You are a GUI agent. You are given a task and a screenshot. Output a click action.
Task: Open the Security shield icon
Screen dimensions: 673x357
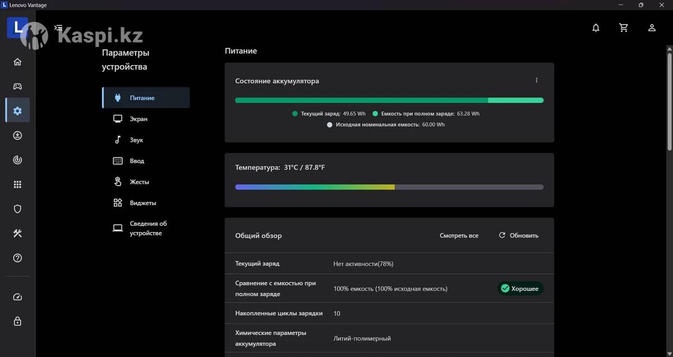[x=17, y=209]
